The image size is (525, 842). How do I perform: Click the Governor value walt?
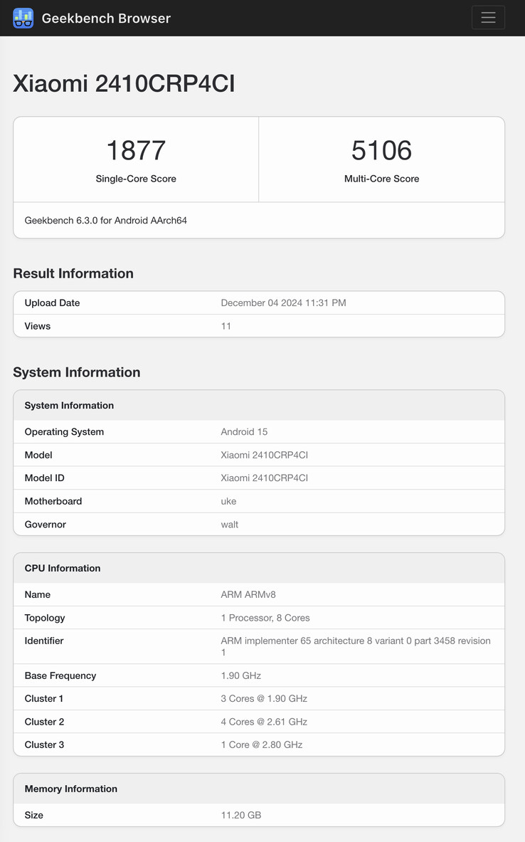[x=229, y=525]
